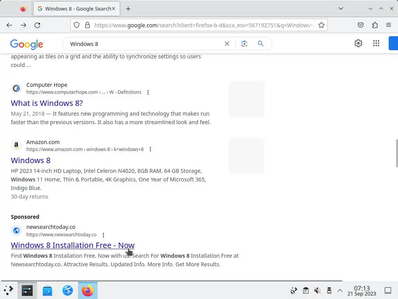Click the 30-day returns text

coord(30,197)
